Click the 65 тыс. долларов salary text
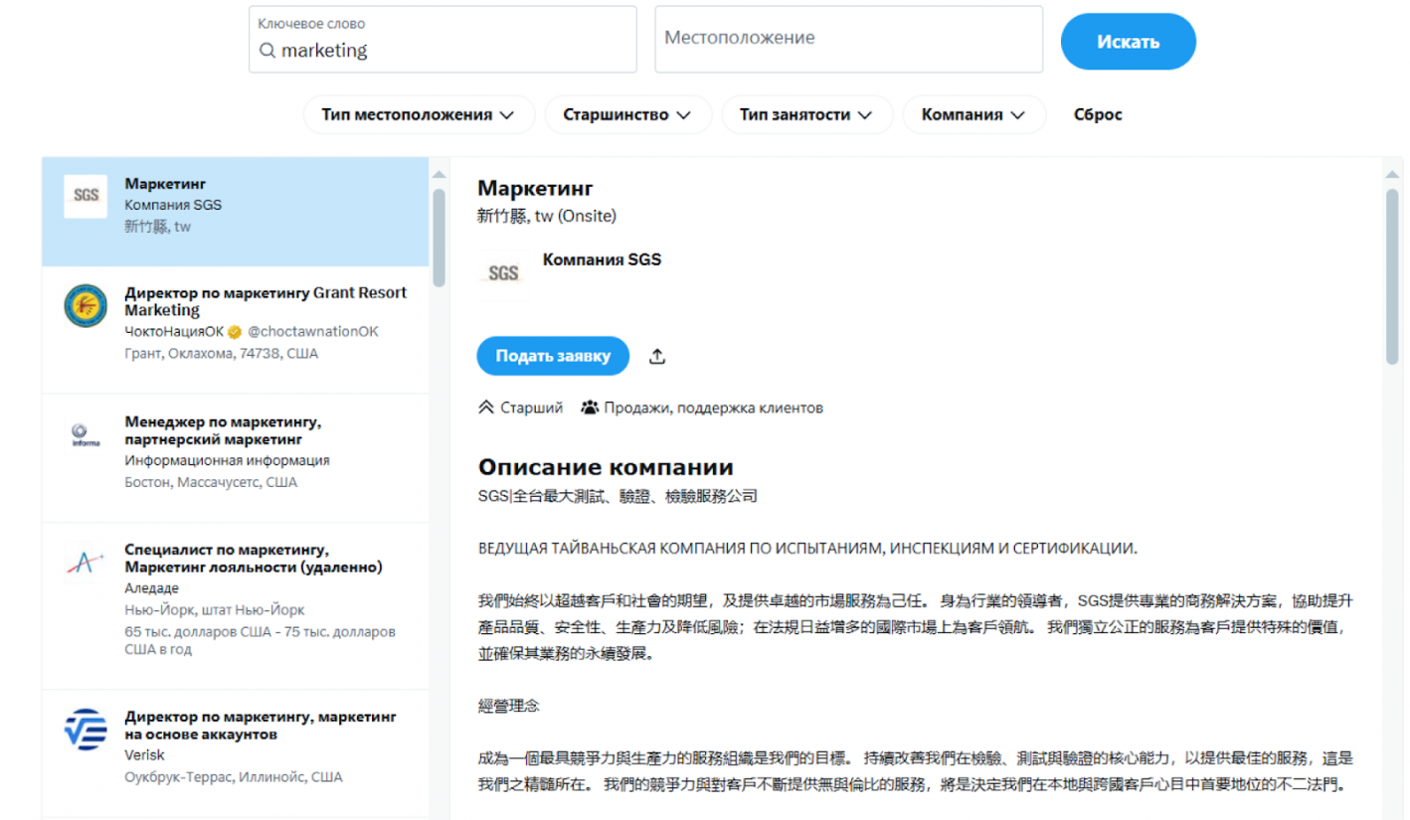 [x=260, y=640]
